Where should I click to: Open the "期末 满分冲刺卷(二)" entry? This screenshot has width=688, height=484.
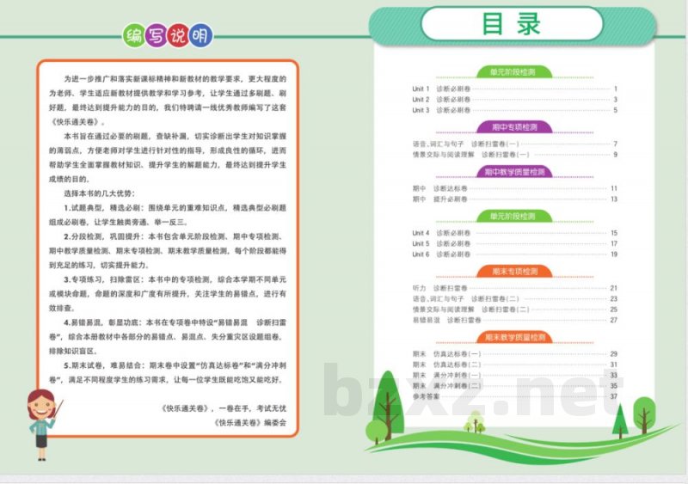click(x=514, y=386)
